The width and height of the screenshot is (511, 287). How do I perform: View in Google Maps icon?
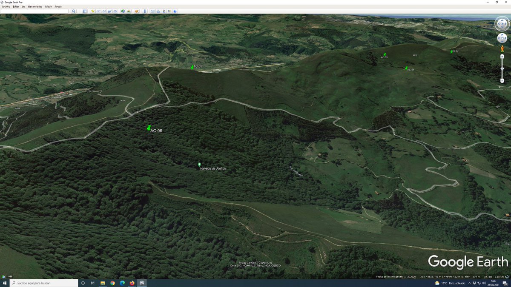[169, 11]
